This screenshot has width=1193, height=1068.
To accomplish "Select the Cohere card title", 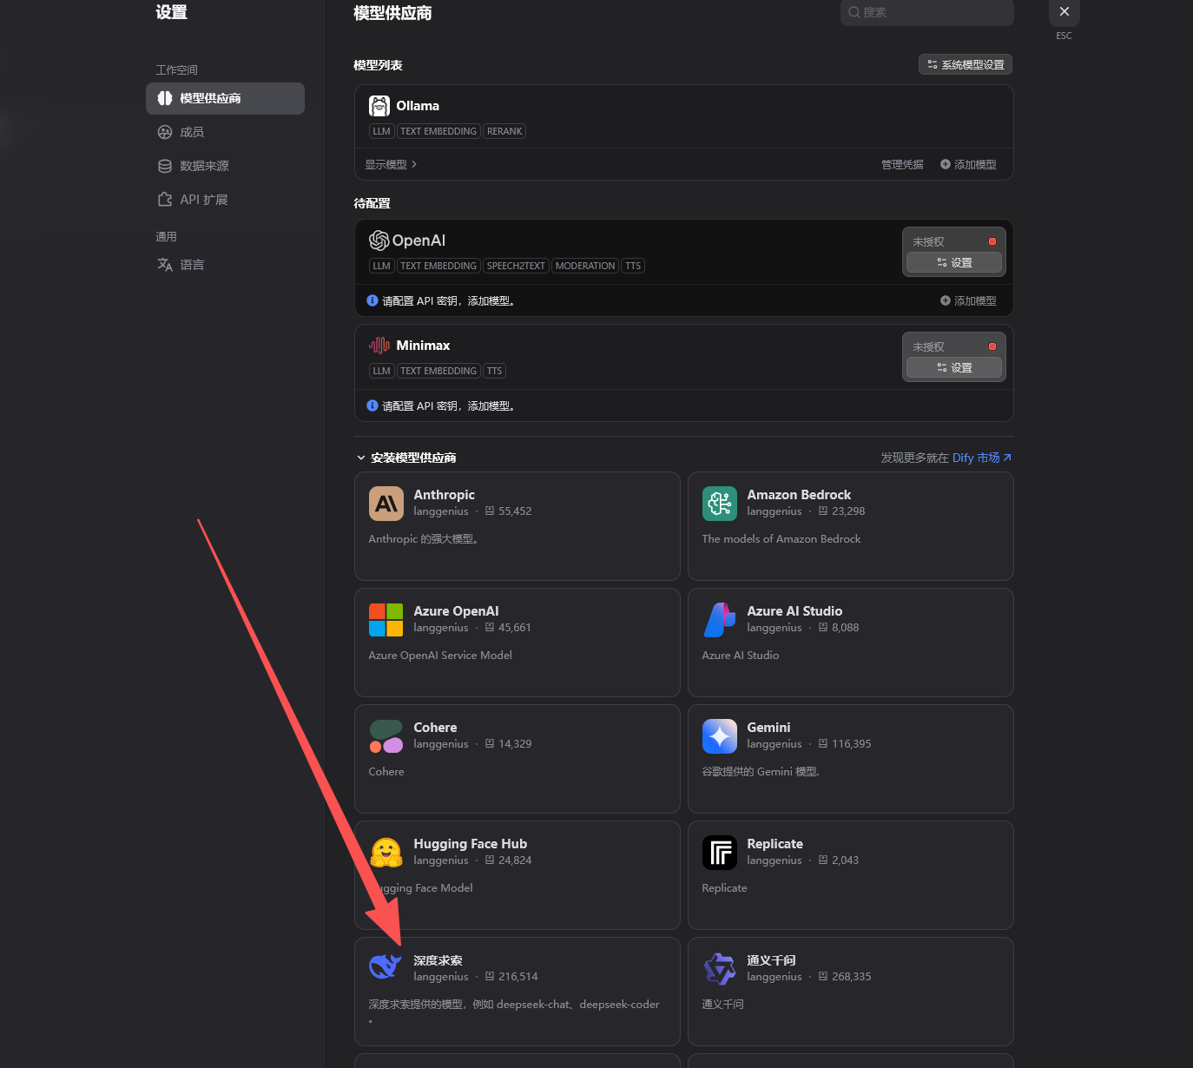I will pyautogui.click(x=435, y=728).
